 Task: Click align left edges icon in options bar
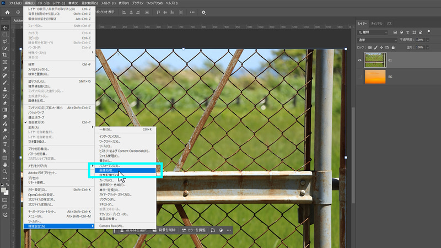pyautogui.click(x=124, y=12)
